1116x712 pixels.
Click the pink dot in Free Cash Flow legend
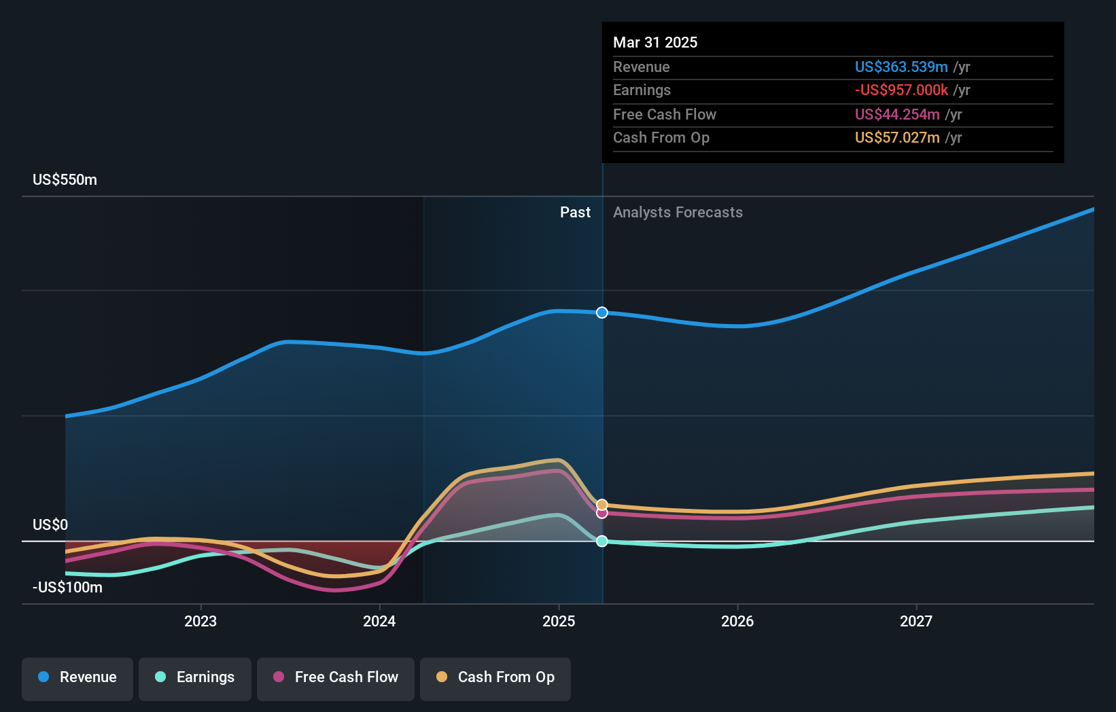pyautogui.click(x=279, y=677)
